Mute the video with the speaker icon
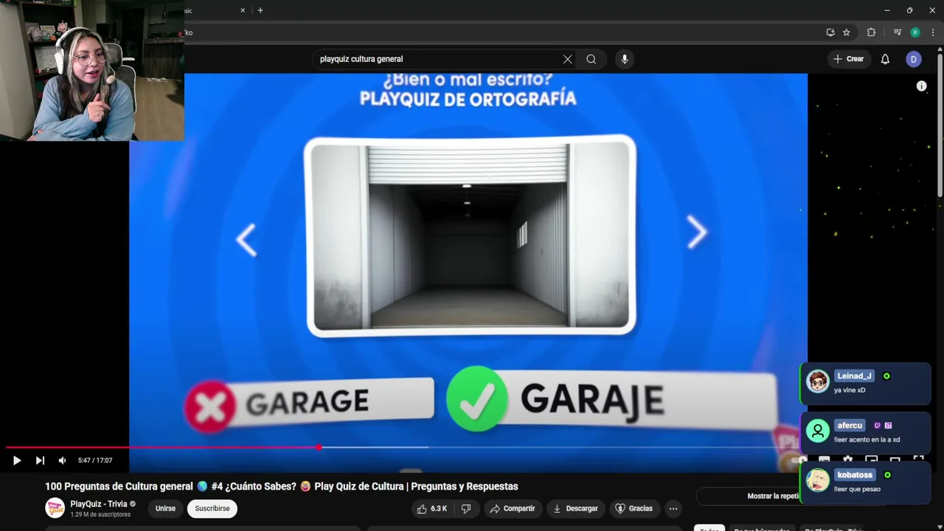944x531 pixels. pyautogui.click(x=62, y=460)
